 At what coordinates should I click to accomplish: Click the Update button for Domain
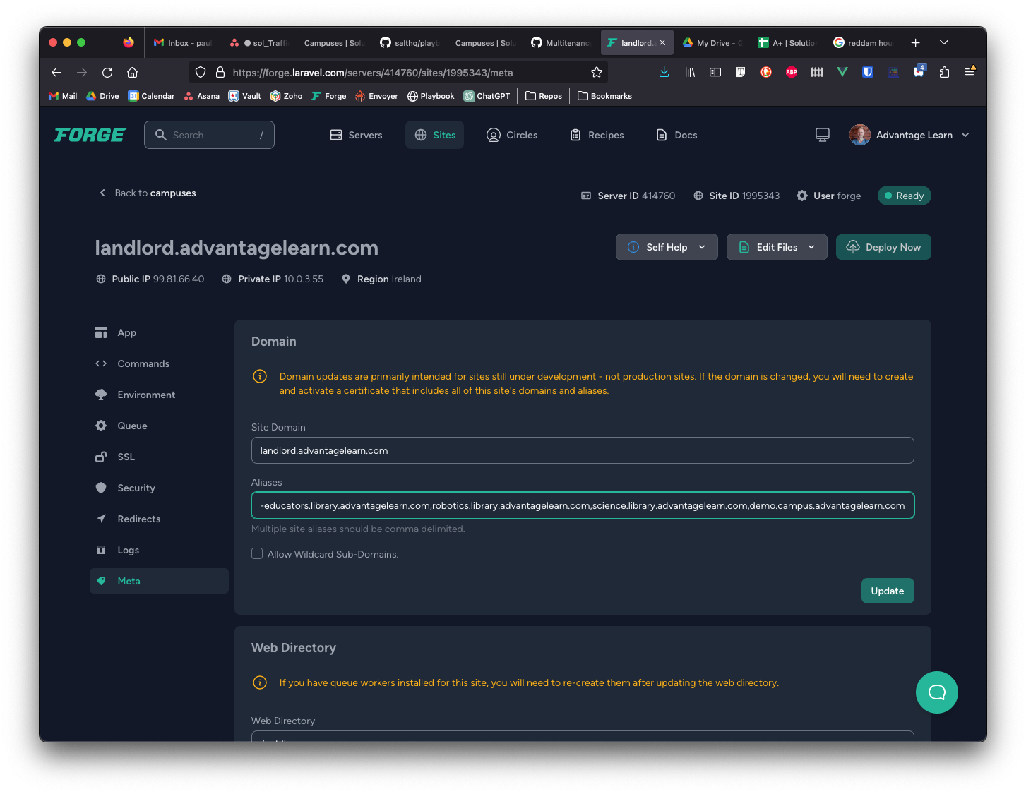[887, 591]
